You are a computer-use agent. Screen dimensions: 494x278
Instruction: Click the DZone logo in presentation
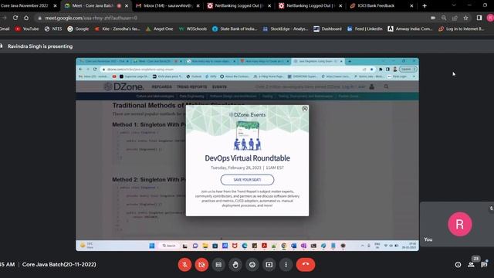(x=124, y=86)
